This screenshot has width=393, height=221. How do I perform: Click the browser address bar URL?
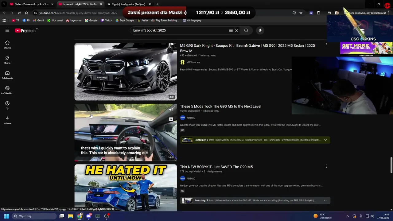tap(78, 13)
